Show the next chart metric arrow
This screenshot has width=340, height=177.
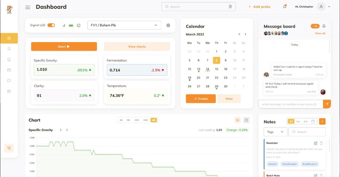(x=67, y=130)
